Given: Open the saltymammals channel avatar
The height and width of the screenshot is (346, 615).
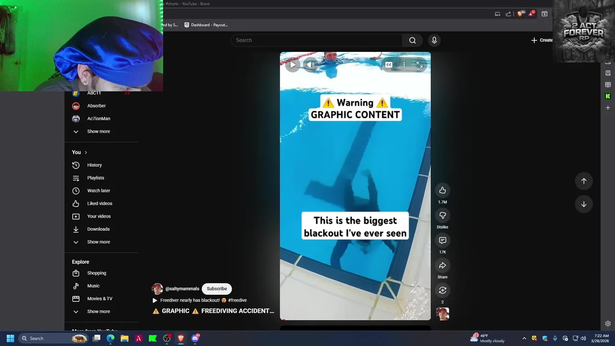Looking at the screenshot, I should click(x=157, y=289).
